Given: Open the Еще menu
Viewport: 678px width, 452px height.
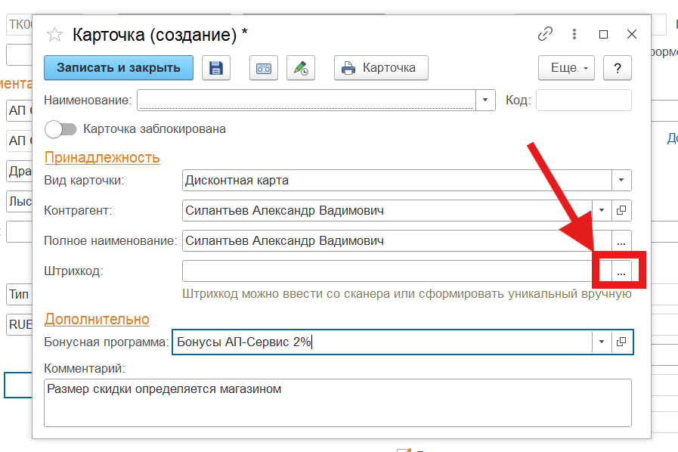Looking at the screenshot, I should click(x=566, y=68).
